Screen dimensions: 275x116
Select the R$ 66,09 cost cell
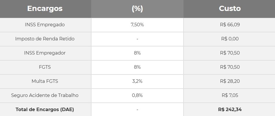coord(230,25)
